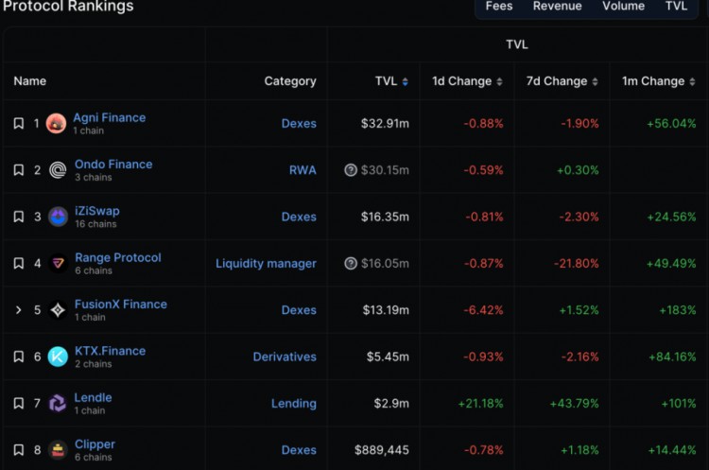Open the Range Protocol link
This screenshot has height=470, width=709.
tap(118, 257)
